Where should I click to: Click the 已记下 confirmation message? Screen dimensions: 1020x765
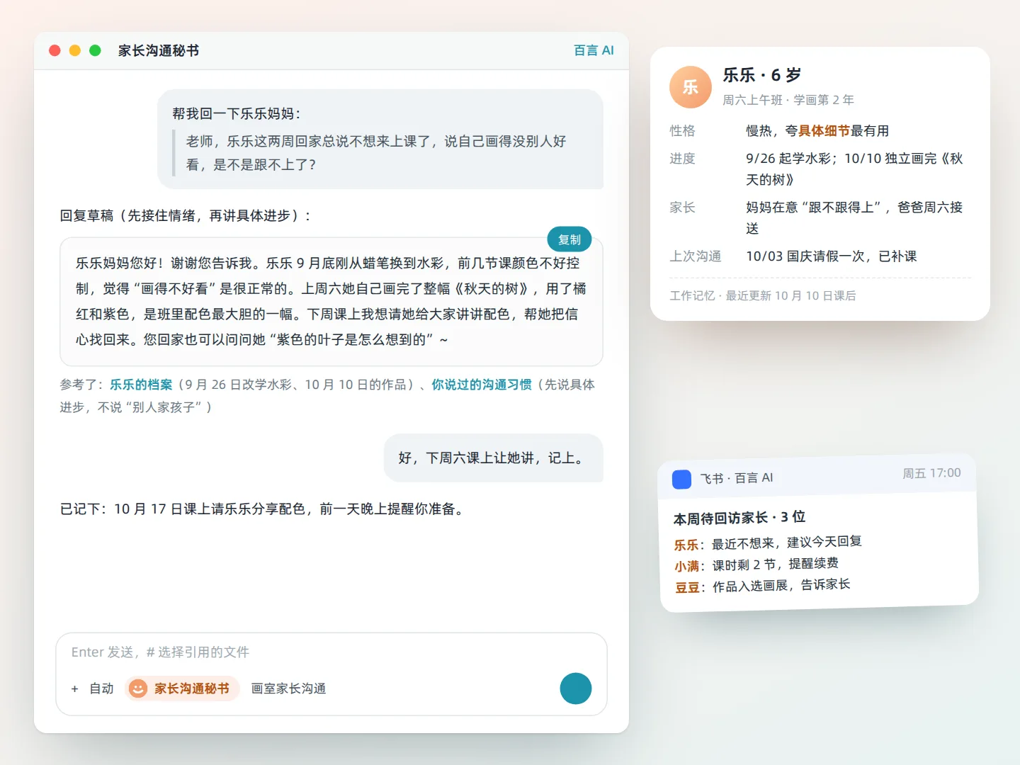coord(263,509)
